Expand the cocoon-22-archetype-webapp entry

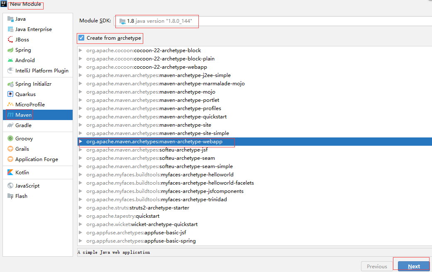tap(80, 67)
